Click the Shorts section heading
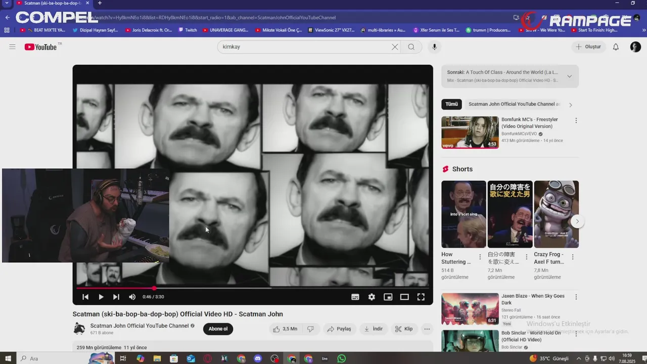Screen dimensions: 647x364 click(463, 169)
